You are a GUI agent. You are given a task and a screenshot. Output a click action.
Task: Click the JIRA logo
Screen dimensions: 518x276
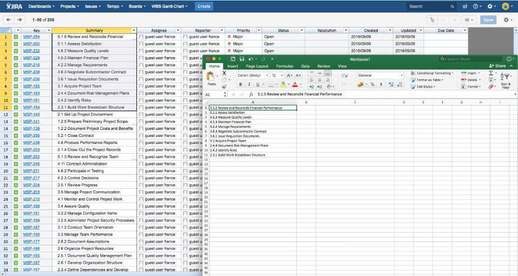click(x=15, y=6)
